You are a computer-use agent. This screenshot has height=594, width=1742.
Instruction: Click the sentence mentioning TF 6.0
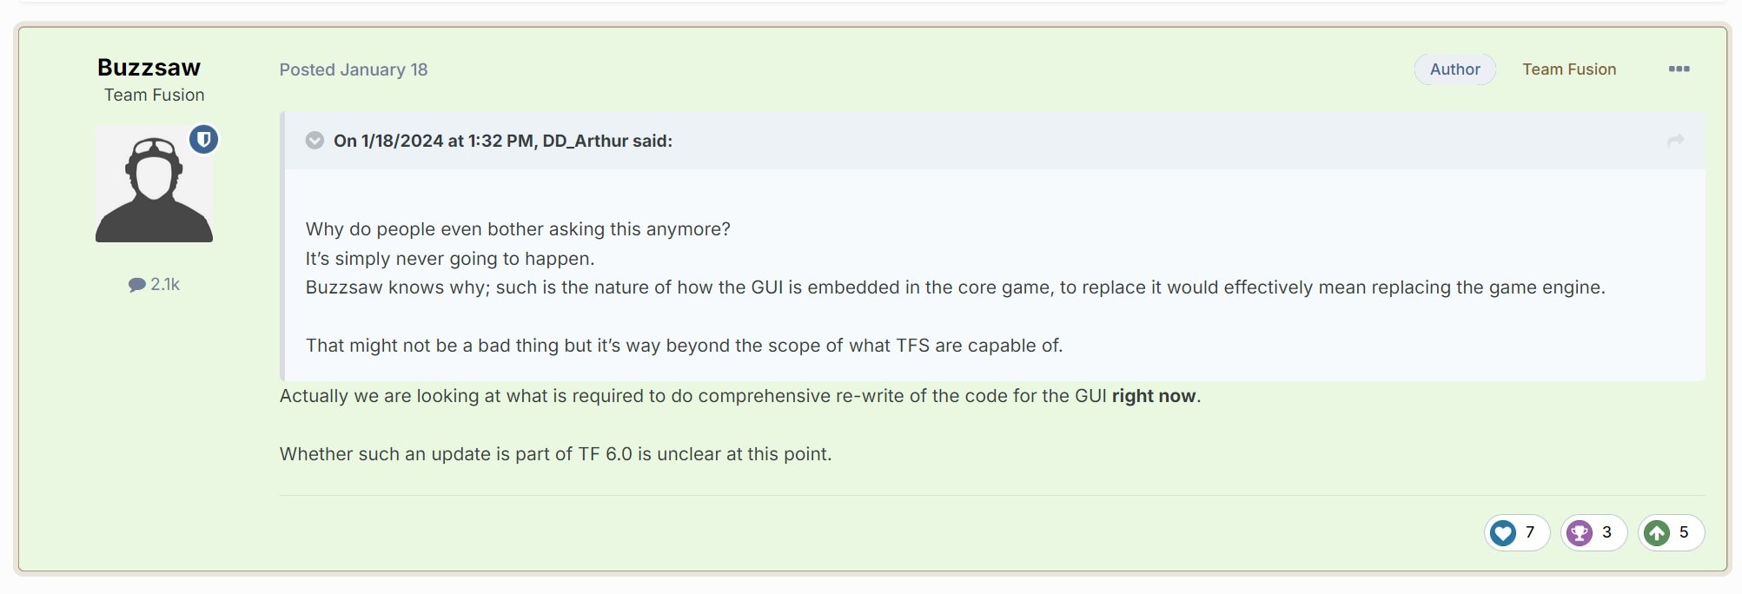(555, 454)
